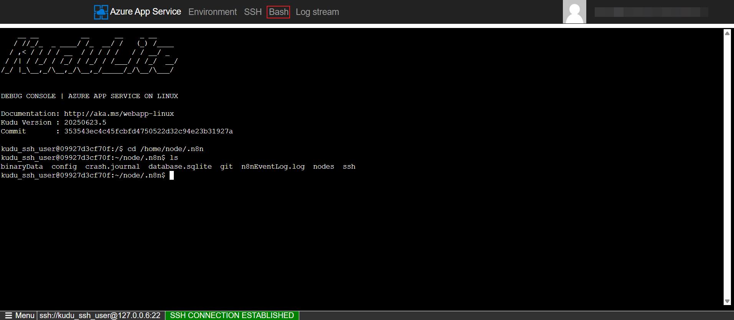
Task: Click the ssh://kudu_ssh_user@127.0.0.6:22 address
Action: [x=100, y=315]
